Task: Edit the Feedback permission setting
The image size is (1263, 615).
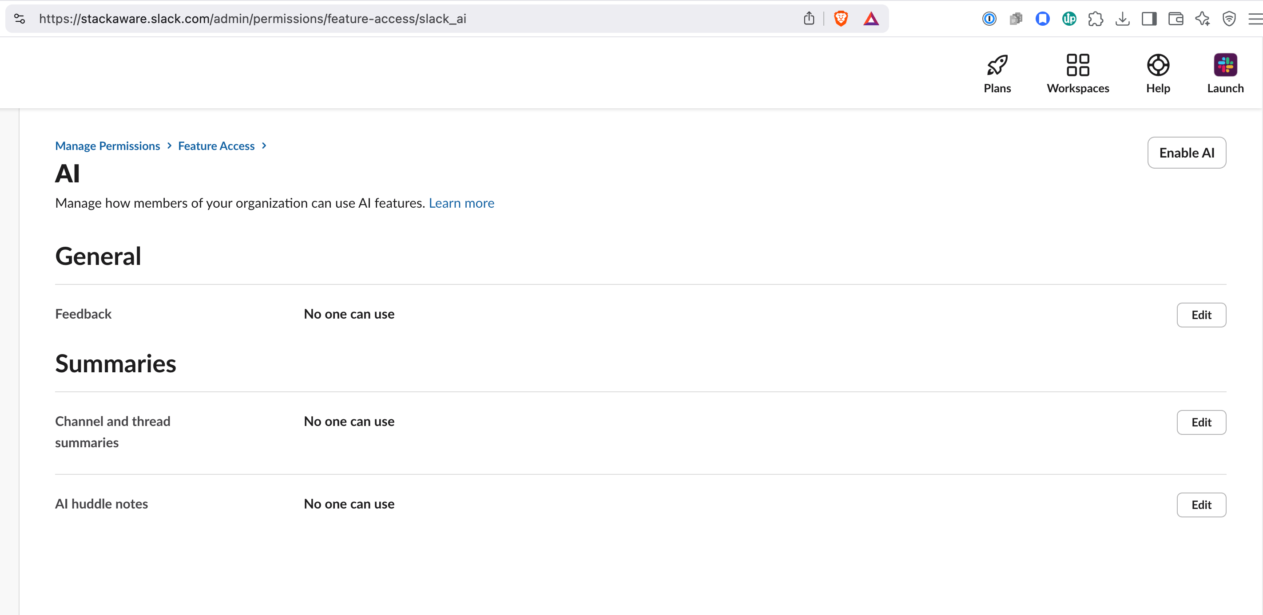Action: 1201,315
